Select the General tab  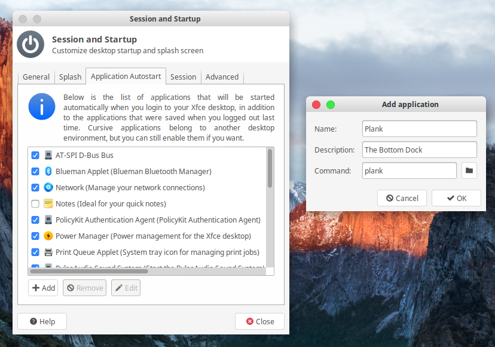click(36, 77)
